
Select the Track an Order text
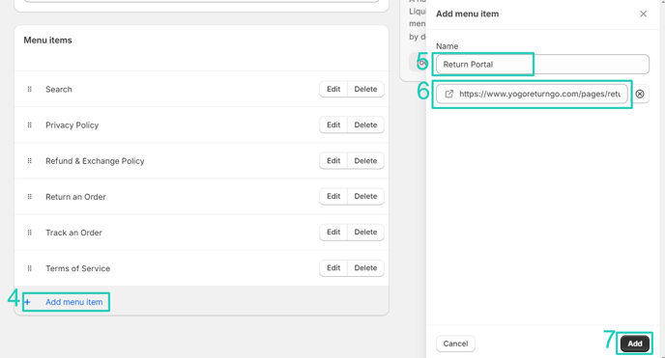coord(73,233)
